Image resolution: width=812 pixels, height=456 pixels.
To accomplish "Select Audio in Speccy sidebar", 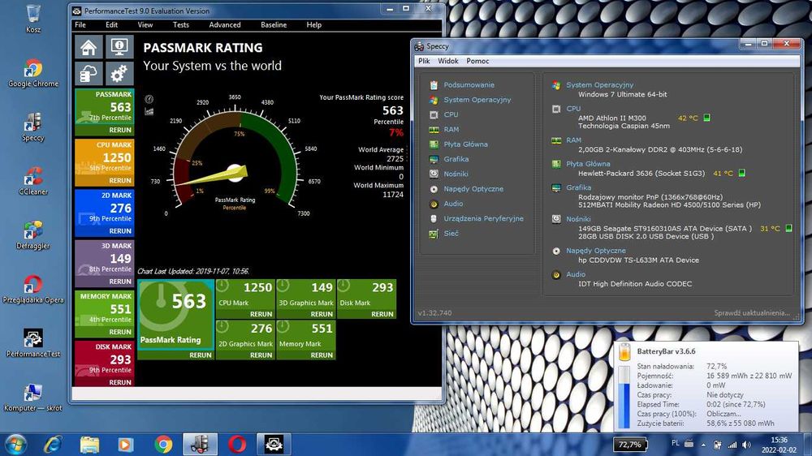I will tap(453, 204).
